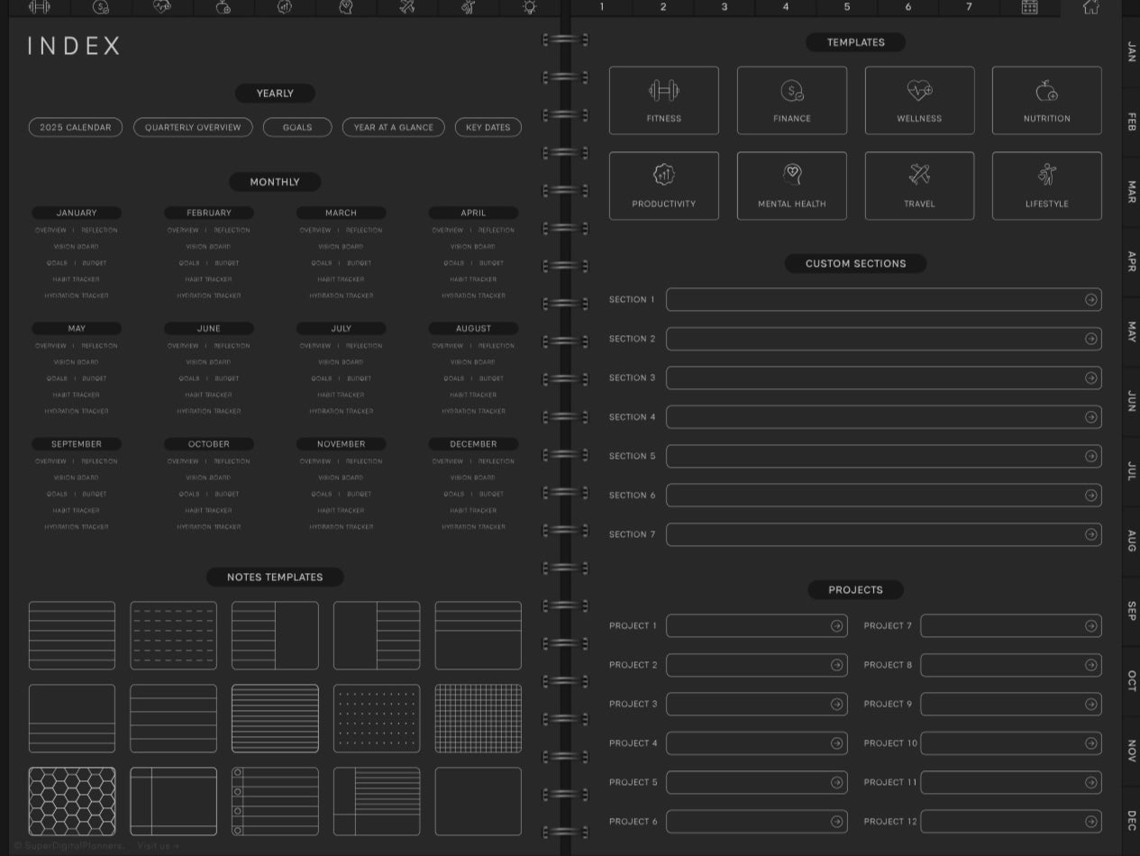Open the calendar icon in top bar
This screenshot has height=856, width=1140.
point(1029,7)
